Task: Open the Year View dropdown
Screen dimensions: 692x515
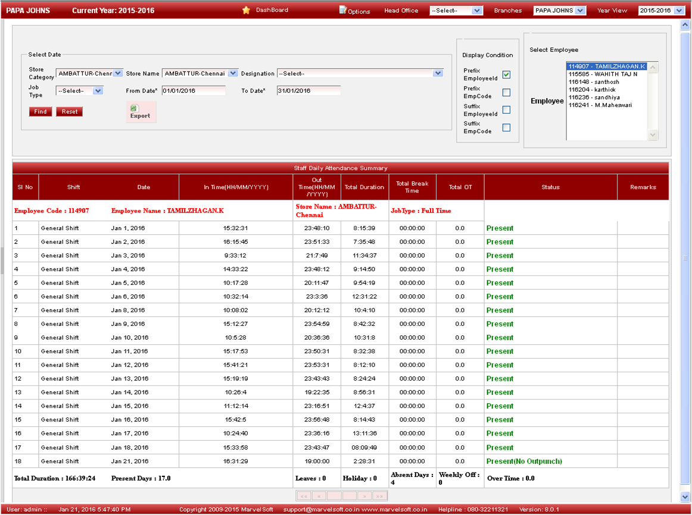Action: pyautogui.click(x=679, y=11)
